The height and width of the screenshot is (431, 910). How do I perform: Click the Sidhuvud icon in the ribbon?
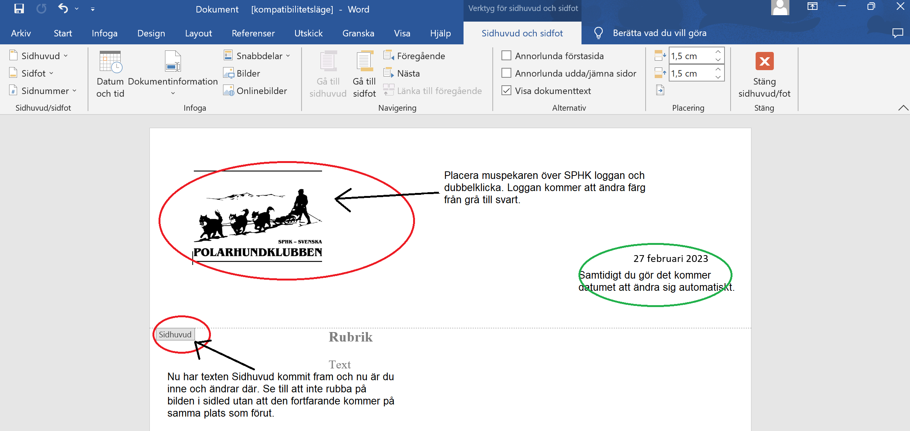pyautogui.click(x=13, y=55)
